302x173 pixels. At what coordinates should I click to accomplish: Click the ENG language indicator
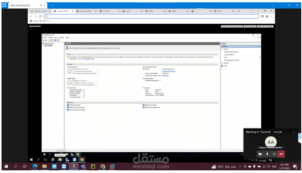point(274,166)
